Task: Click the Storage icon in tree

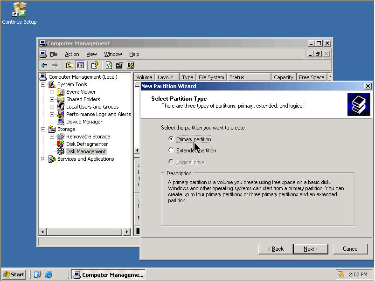Action: (x=52, y=129)
